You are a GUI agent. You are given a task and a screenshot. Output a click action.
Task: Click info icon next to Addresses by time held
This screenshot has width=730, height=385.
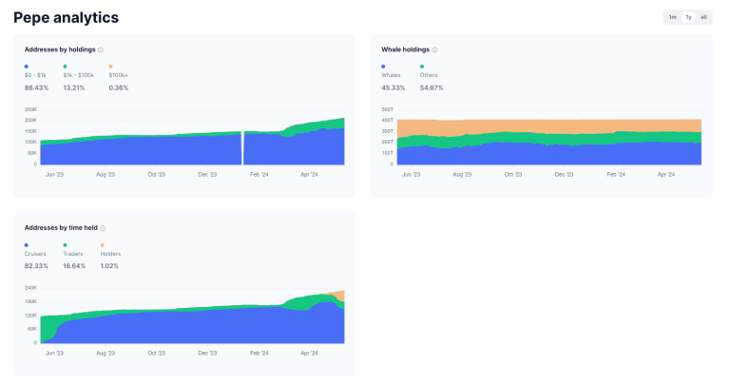coord(103,228)
